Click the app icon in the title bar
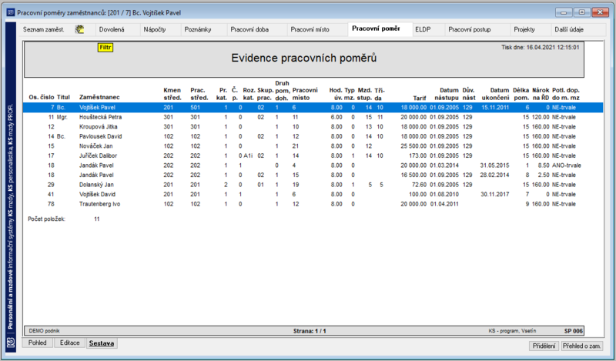616x361 pixels. [x=11, y=12]
